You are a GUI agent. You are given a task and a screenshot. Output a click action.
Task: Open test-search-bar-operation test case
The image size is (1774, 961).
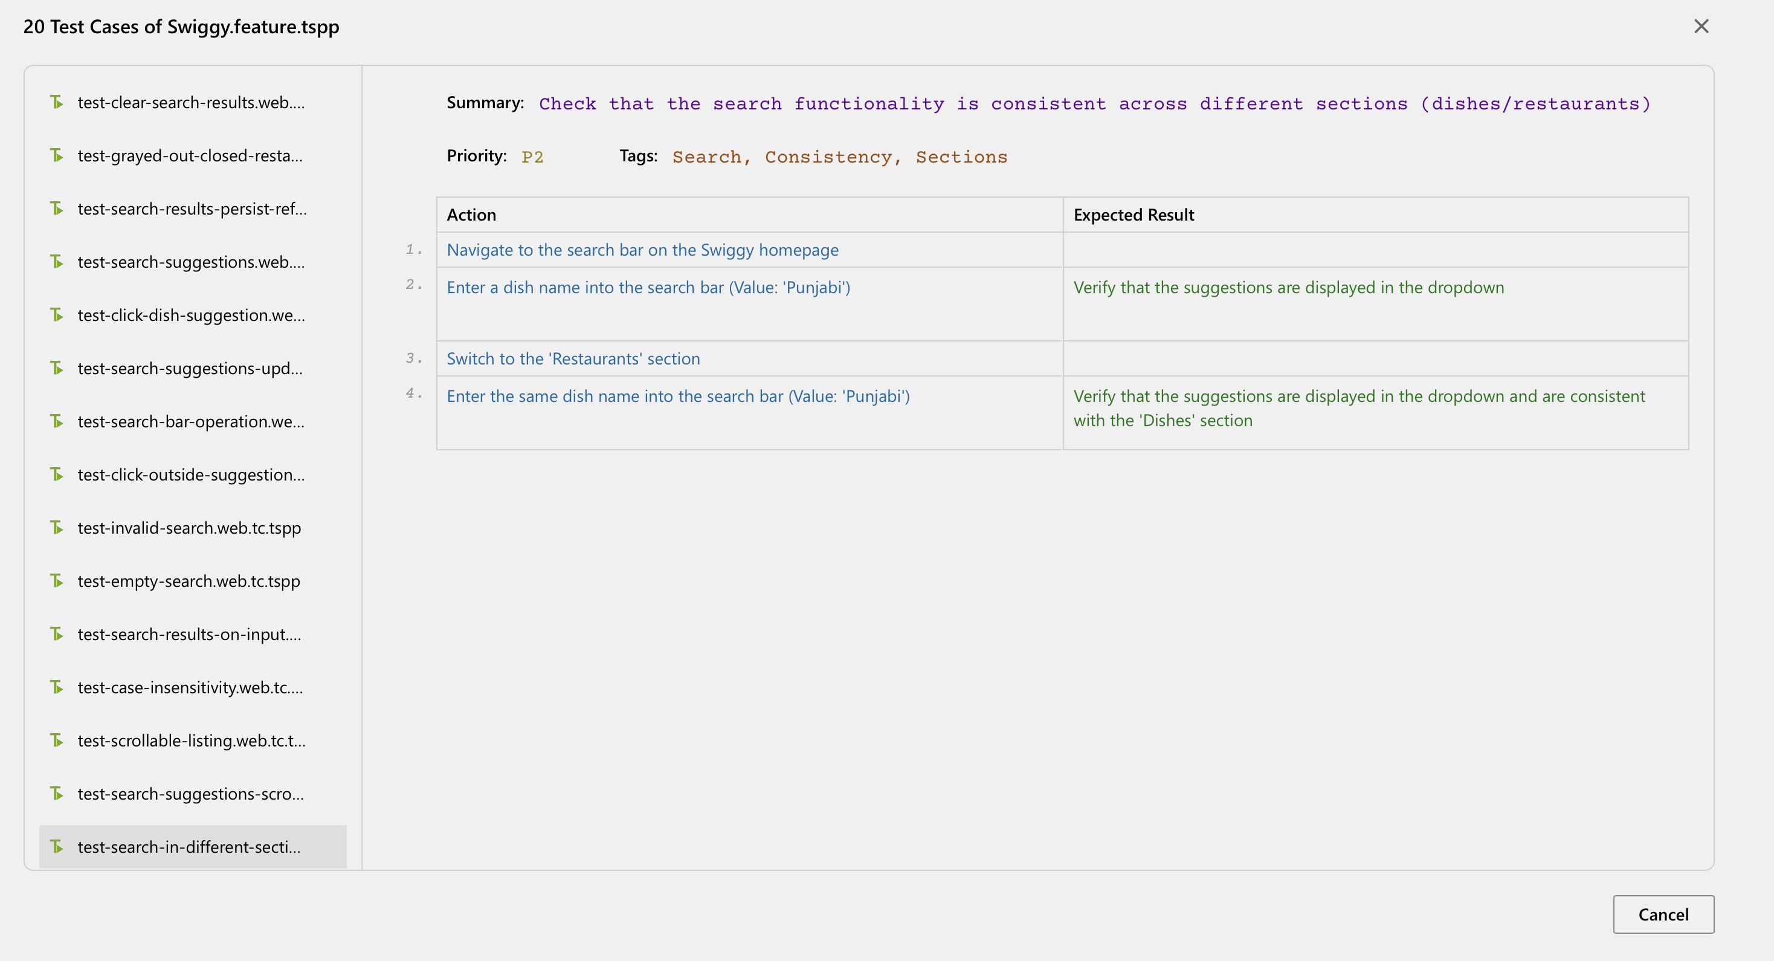tap(193, 421)
